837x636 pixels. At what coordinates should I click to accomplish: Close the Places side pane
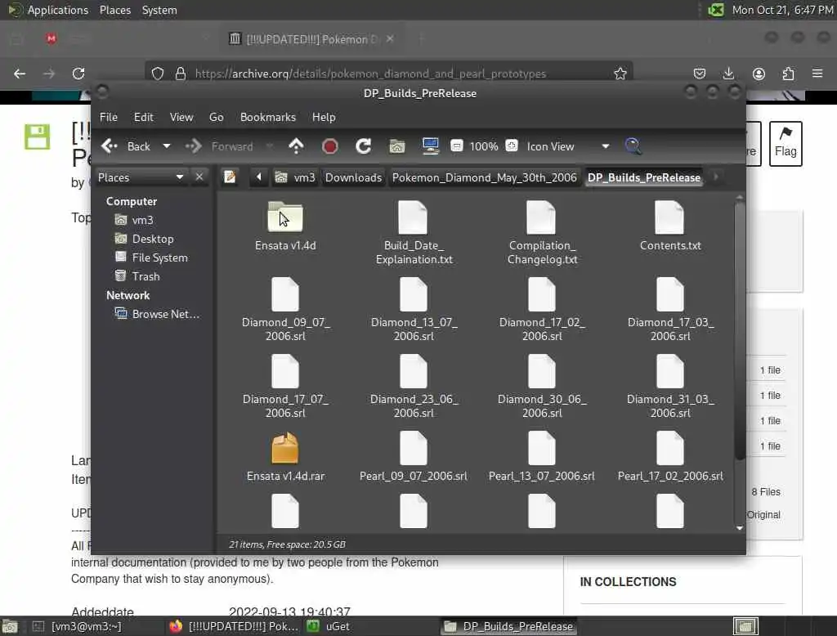[199, 177]
